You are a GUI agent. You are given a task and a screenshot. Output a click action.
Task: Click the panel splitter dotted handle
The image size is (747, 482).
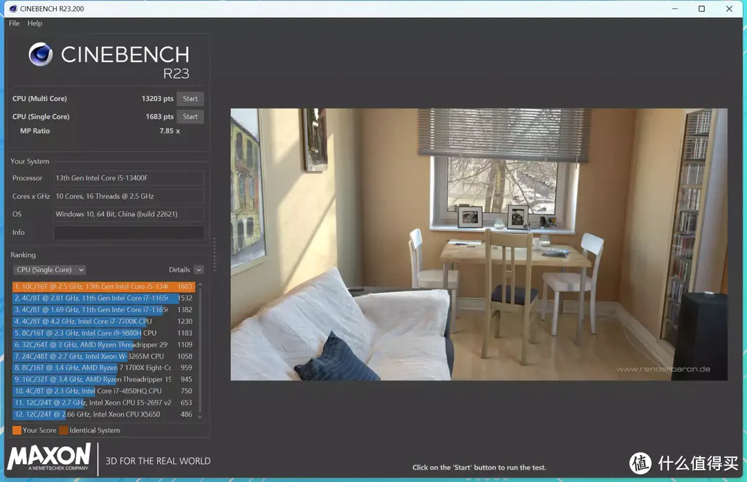pos(214,255)
